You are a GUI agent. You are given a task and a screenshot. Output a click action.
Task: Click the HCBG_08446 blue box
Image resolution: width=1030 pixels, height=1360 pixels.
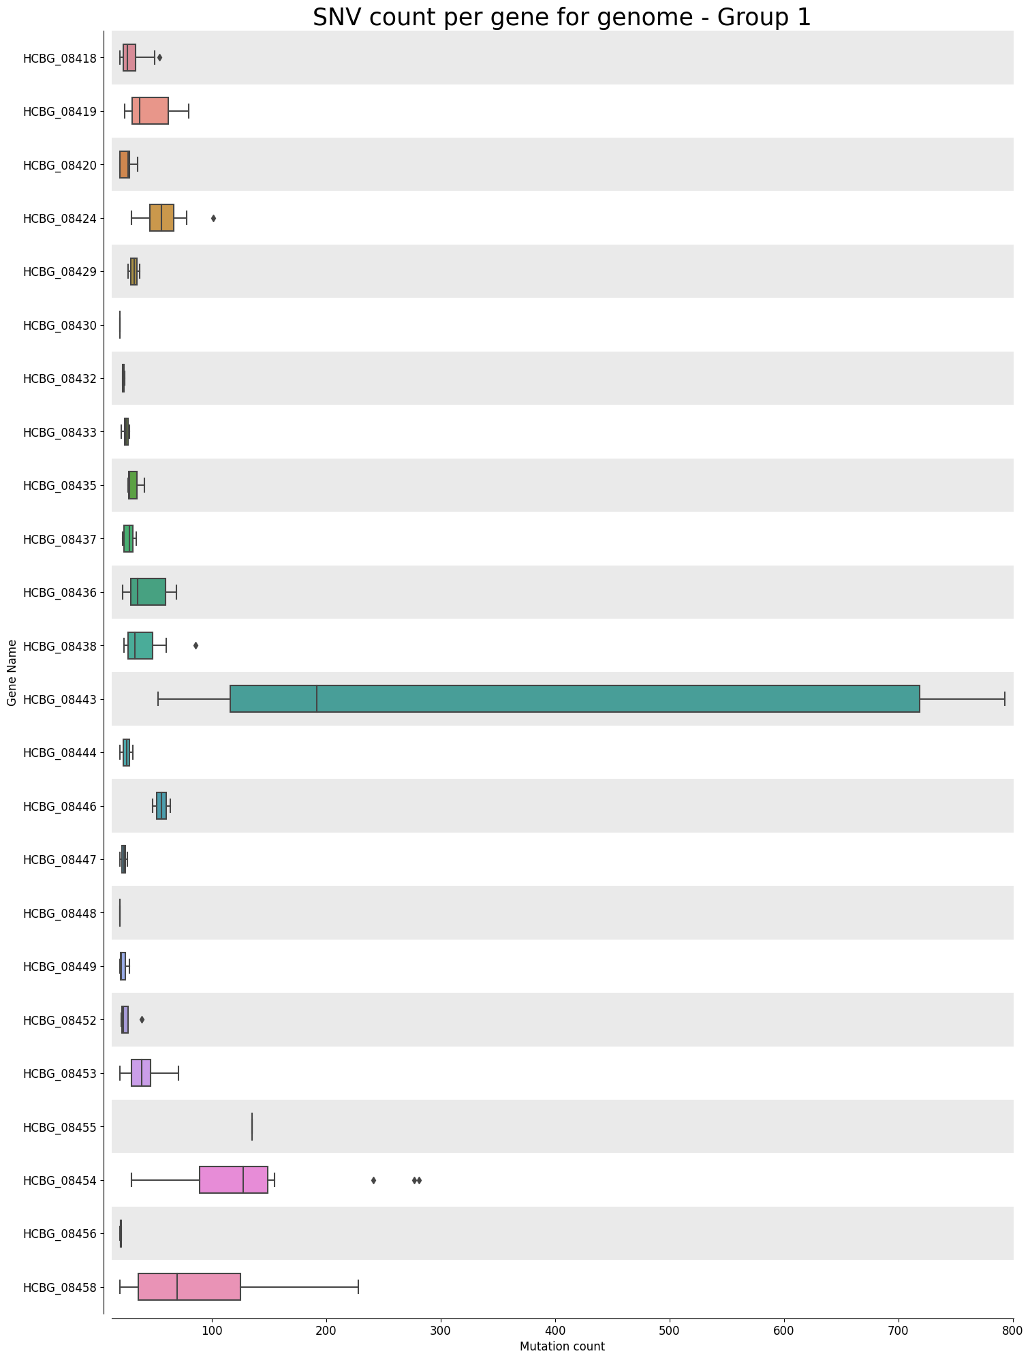(161, 805)
